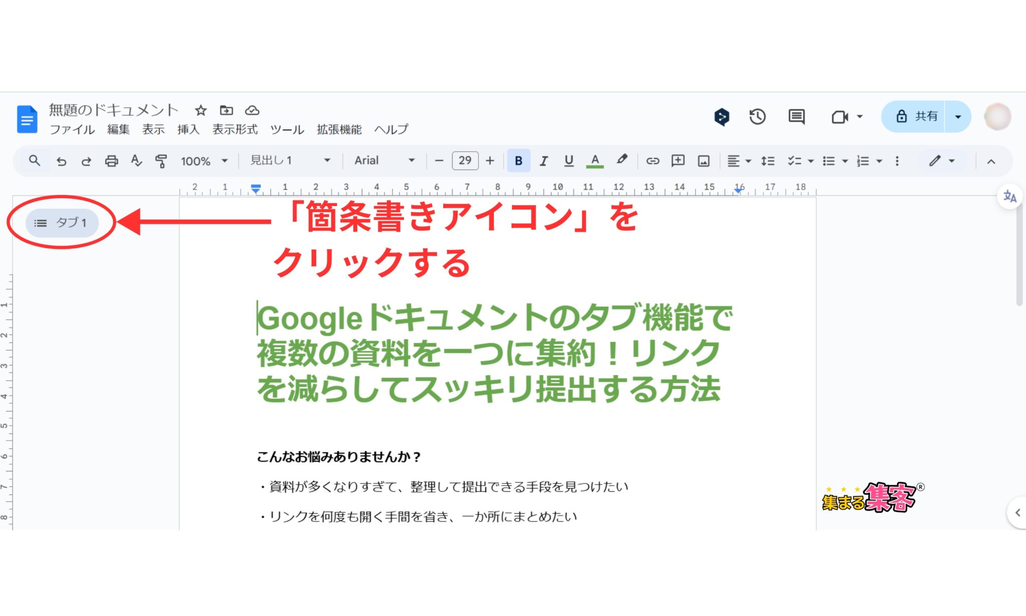This screenshot has width=1026, height=616.
Task: Open the 挿入 menu
Action: click(x=188, y=129)
